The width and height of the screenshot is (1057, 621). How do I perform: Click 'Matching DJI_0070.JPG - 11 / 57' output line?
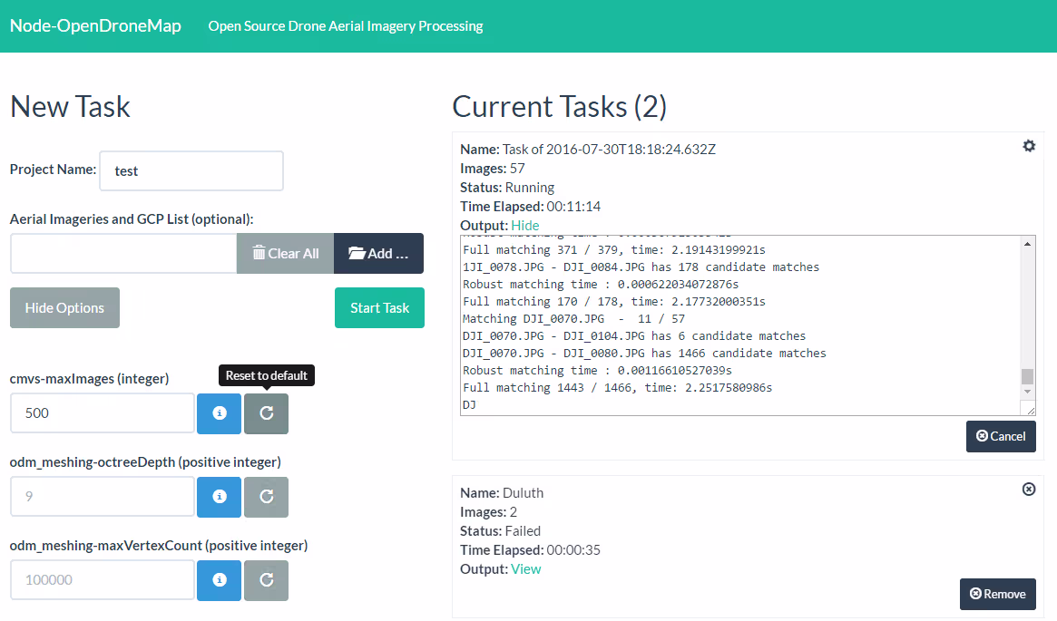[x=573, y=318]
